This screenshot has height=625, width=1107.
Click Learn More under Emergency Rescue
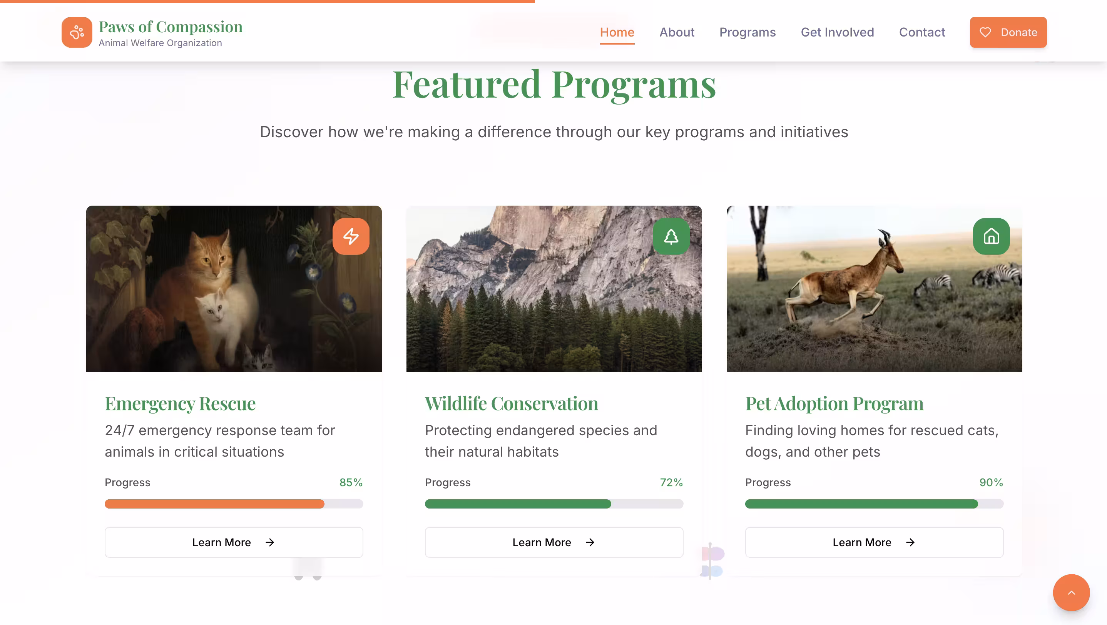pos(234,542)
